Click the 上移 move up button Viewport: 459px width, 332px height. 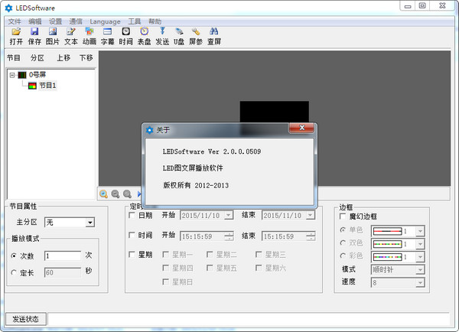click(63, 57)
